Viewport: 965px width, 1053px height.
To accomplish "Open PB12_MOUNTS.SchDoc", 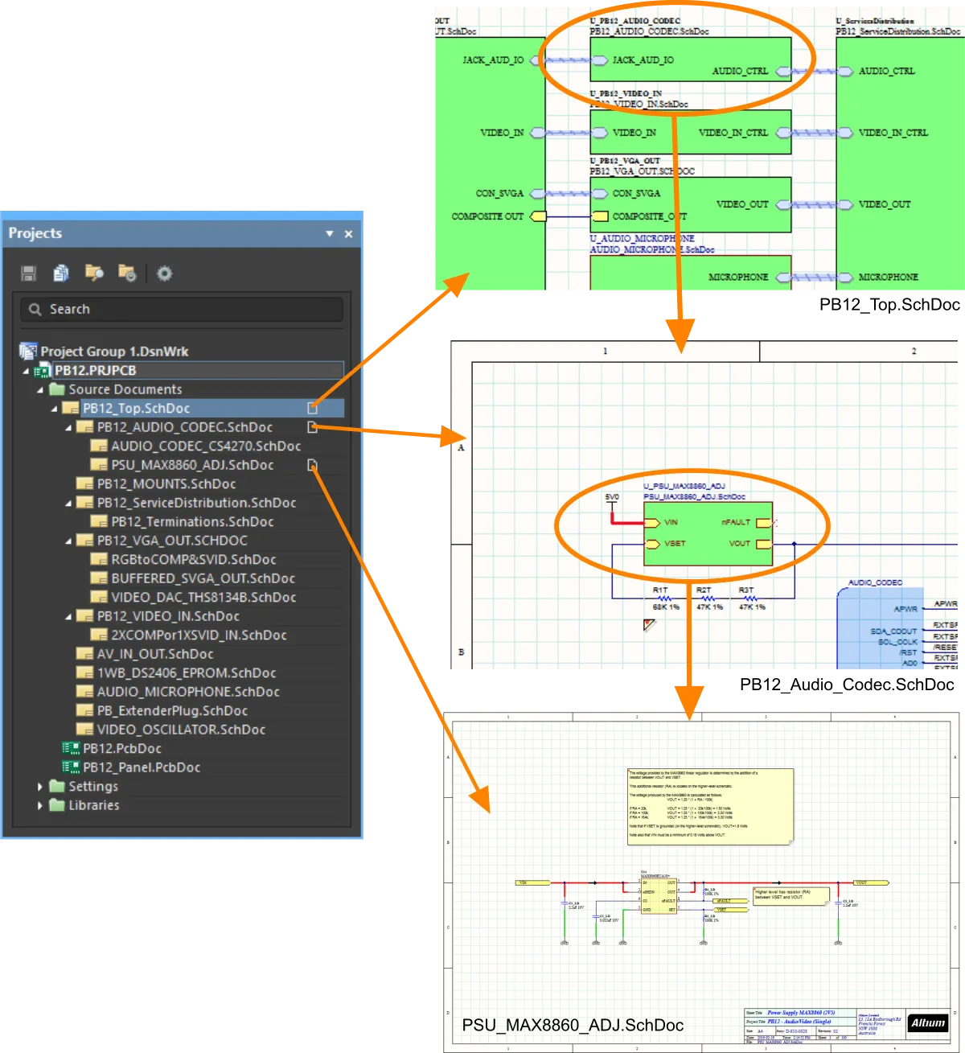I will [x=166, y=484].
